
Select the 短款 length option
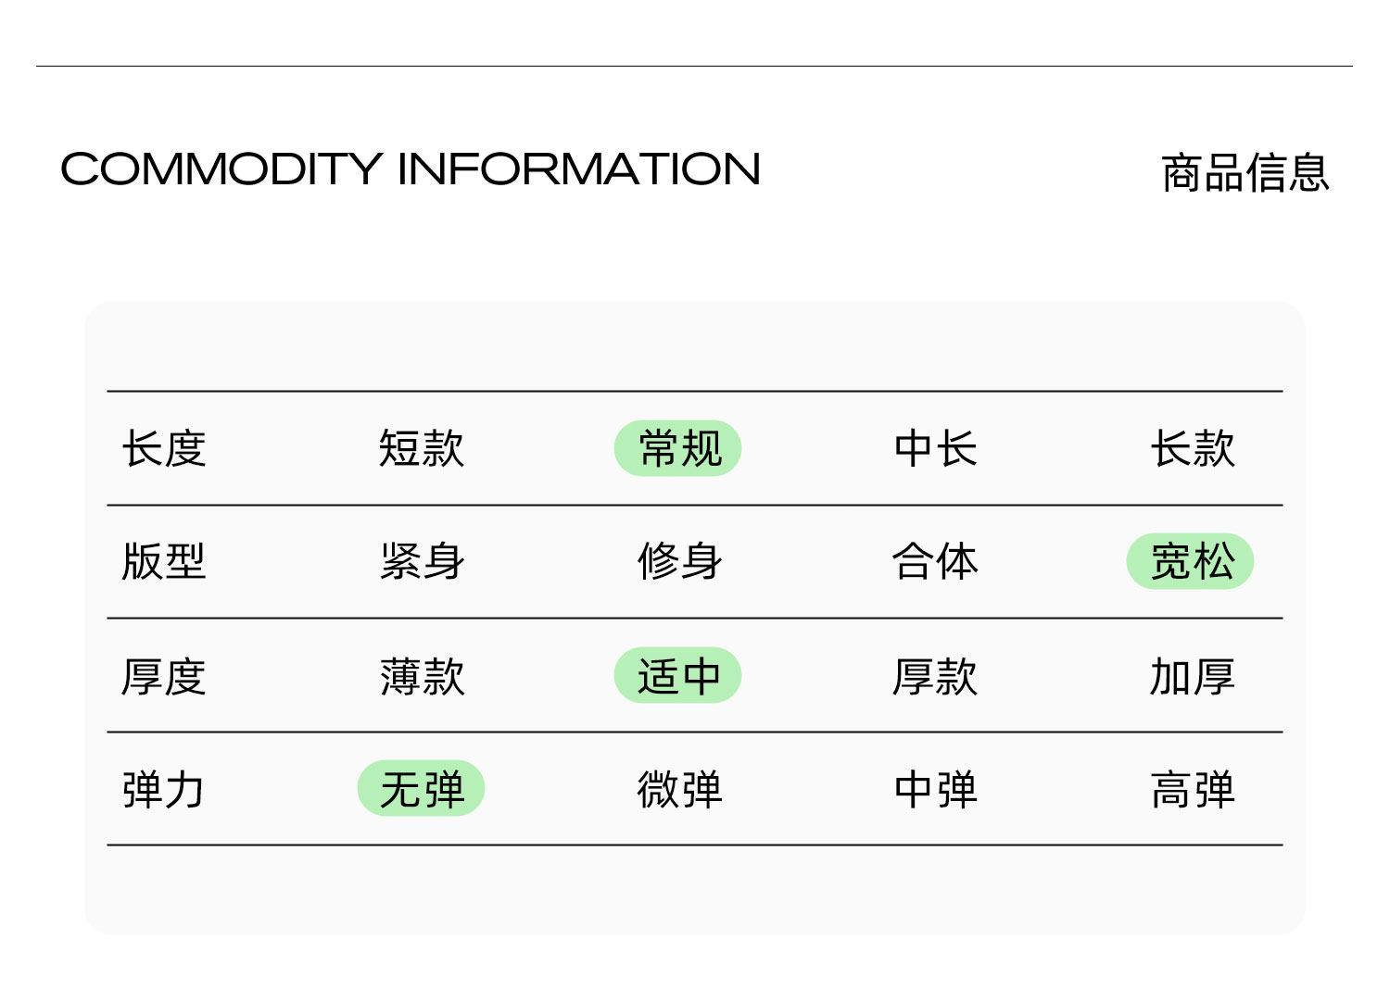tap(422, 449)
